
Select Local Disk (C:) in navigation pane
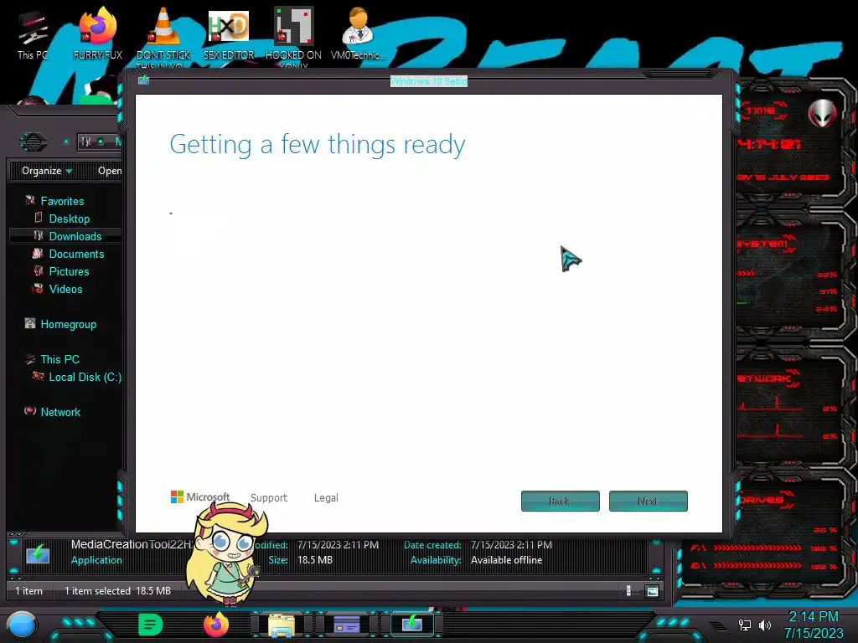(x=85, y=377)
